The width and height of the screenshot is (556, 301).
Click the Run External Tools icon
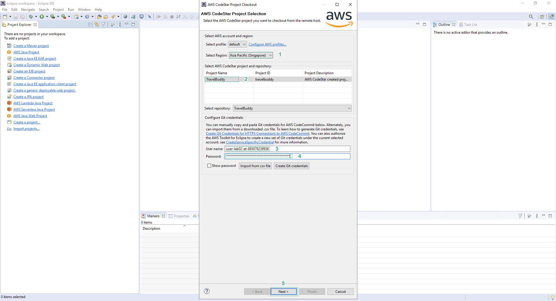click(x=64, y=17)
